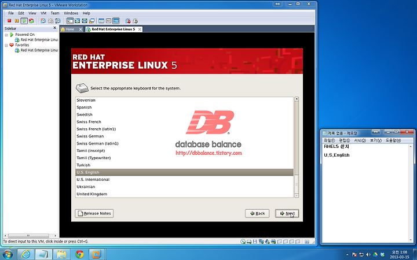The width and height of the screenshot is (417, 260).
Task: Open the Windows menu in VMware
Action: click(71, 13)
